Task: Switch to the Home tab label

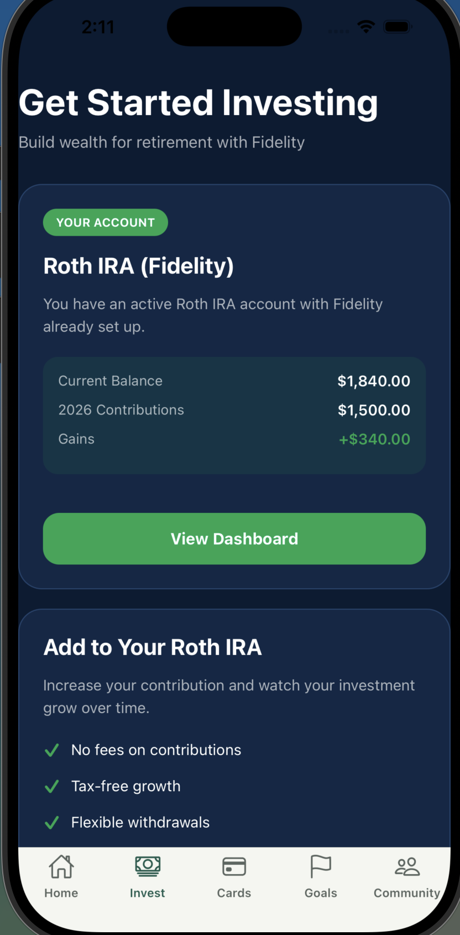Action: pyautogui.click(x=61, y=893)
